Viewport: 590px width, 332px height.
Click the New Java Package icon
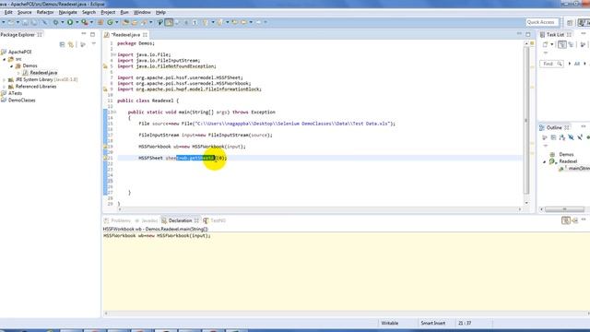[x=100, y=22]
